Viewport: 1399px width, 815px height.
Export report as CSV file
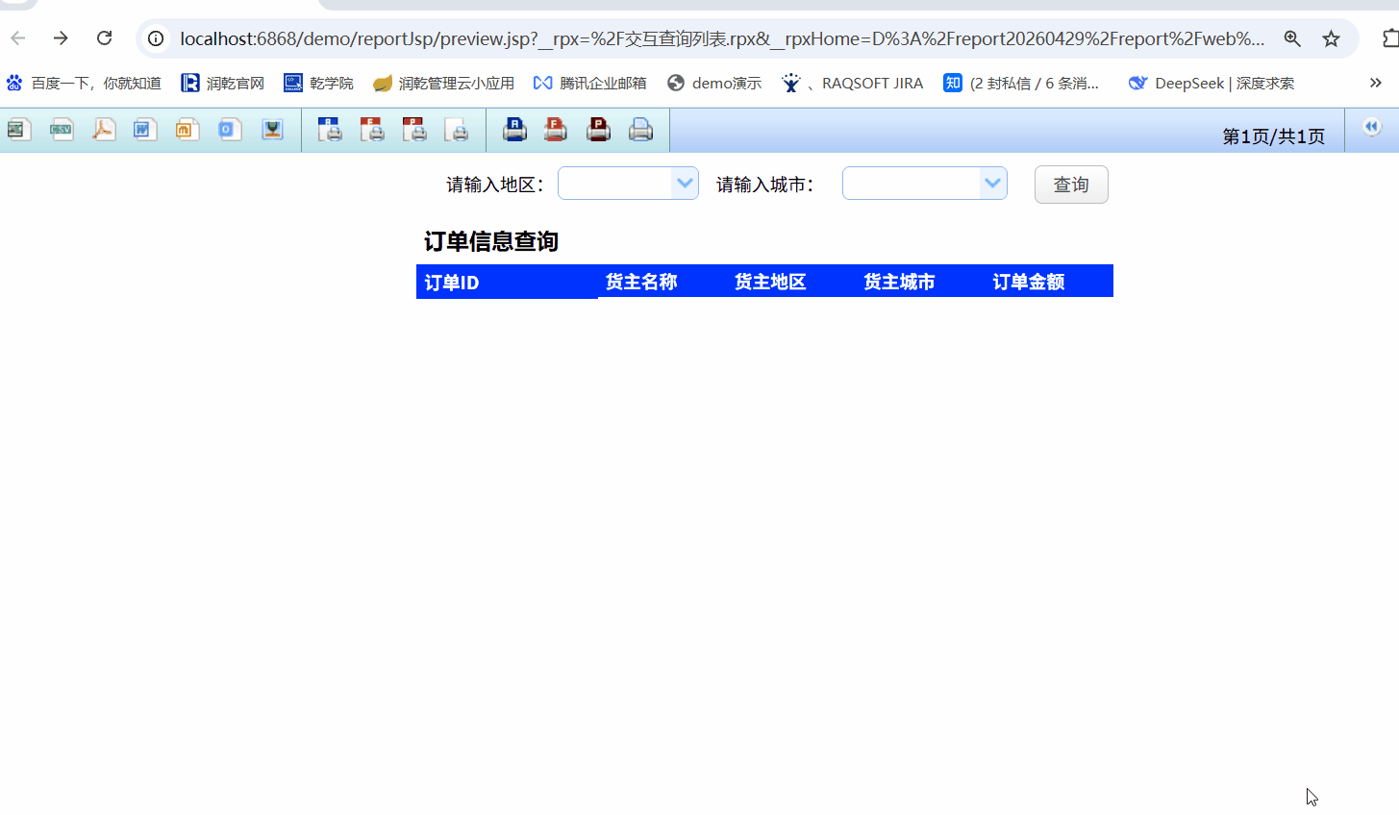point(62,129)
